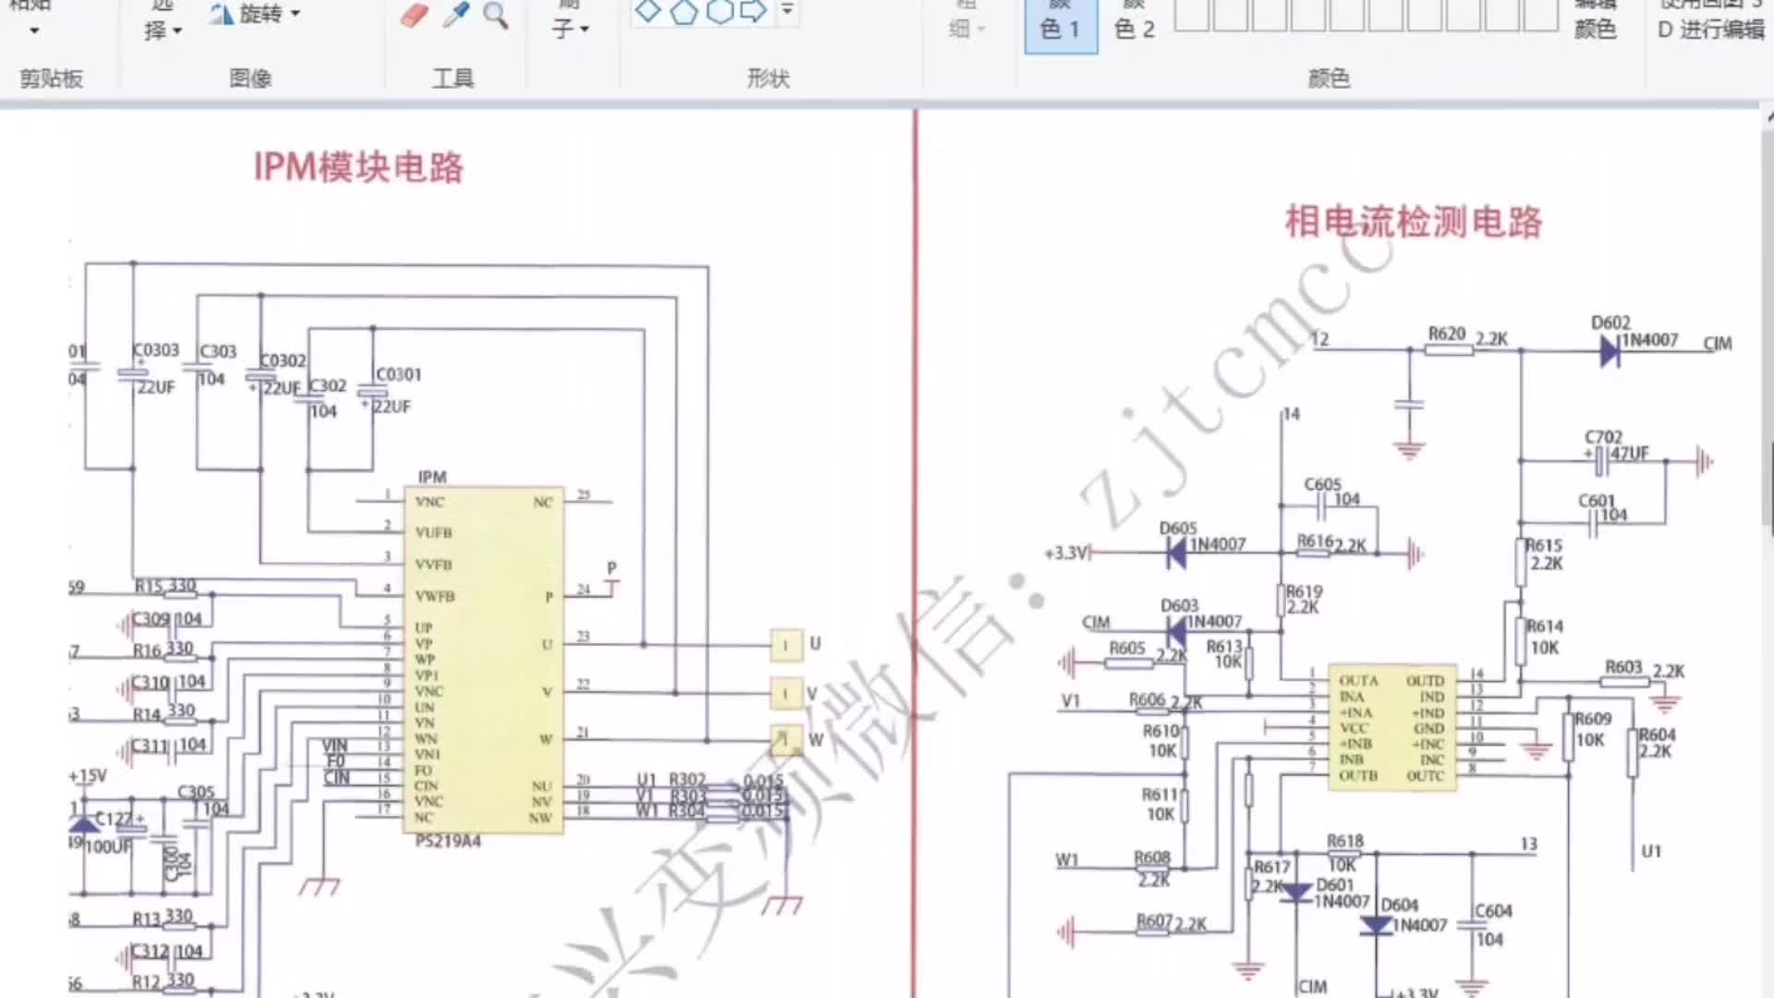1774x998 pixels.
Task: Choose the hexagon shape
Action: [720, 11]
